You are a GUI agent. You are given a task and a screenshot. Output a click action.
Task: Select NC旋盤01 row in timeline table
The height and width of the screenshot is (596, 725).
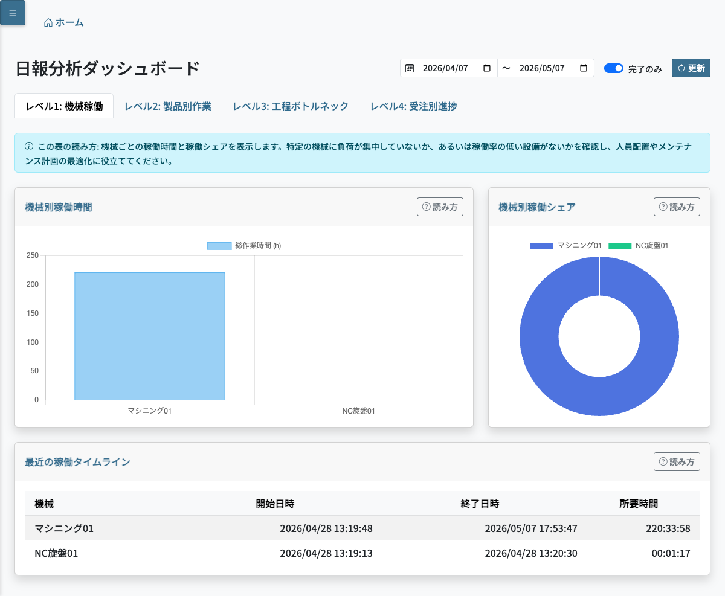(x=362, y=553)
